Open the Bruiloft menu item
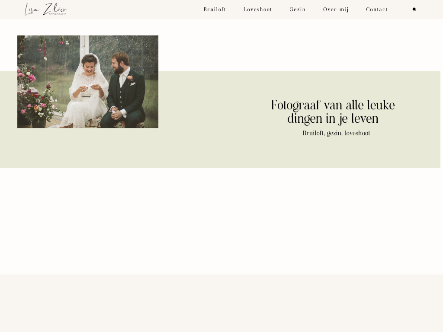This screenshot has width=443, height=332. tap(215, 10)
